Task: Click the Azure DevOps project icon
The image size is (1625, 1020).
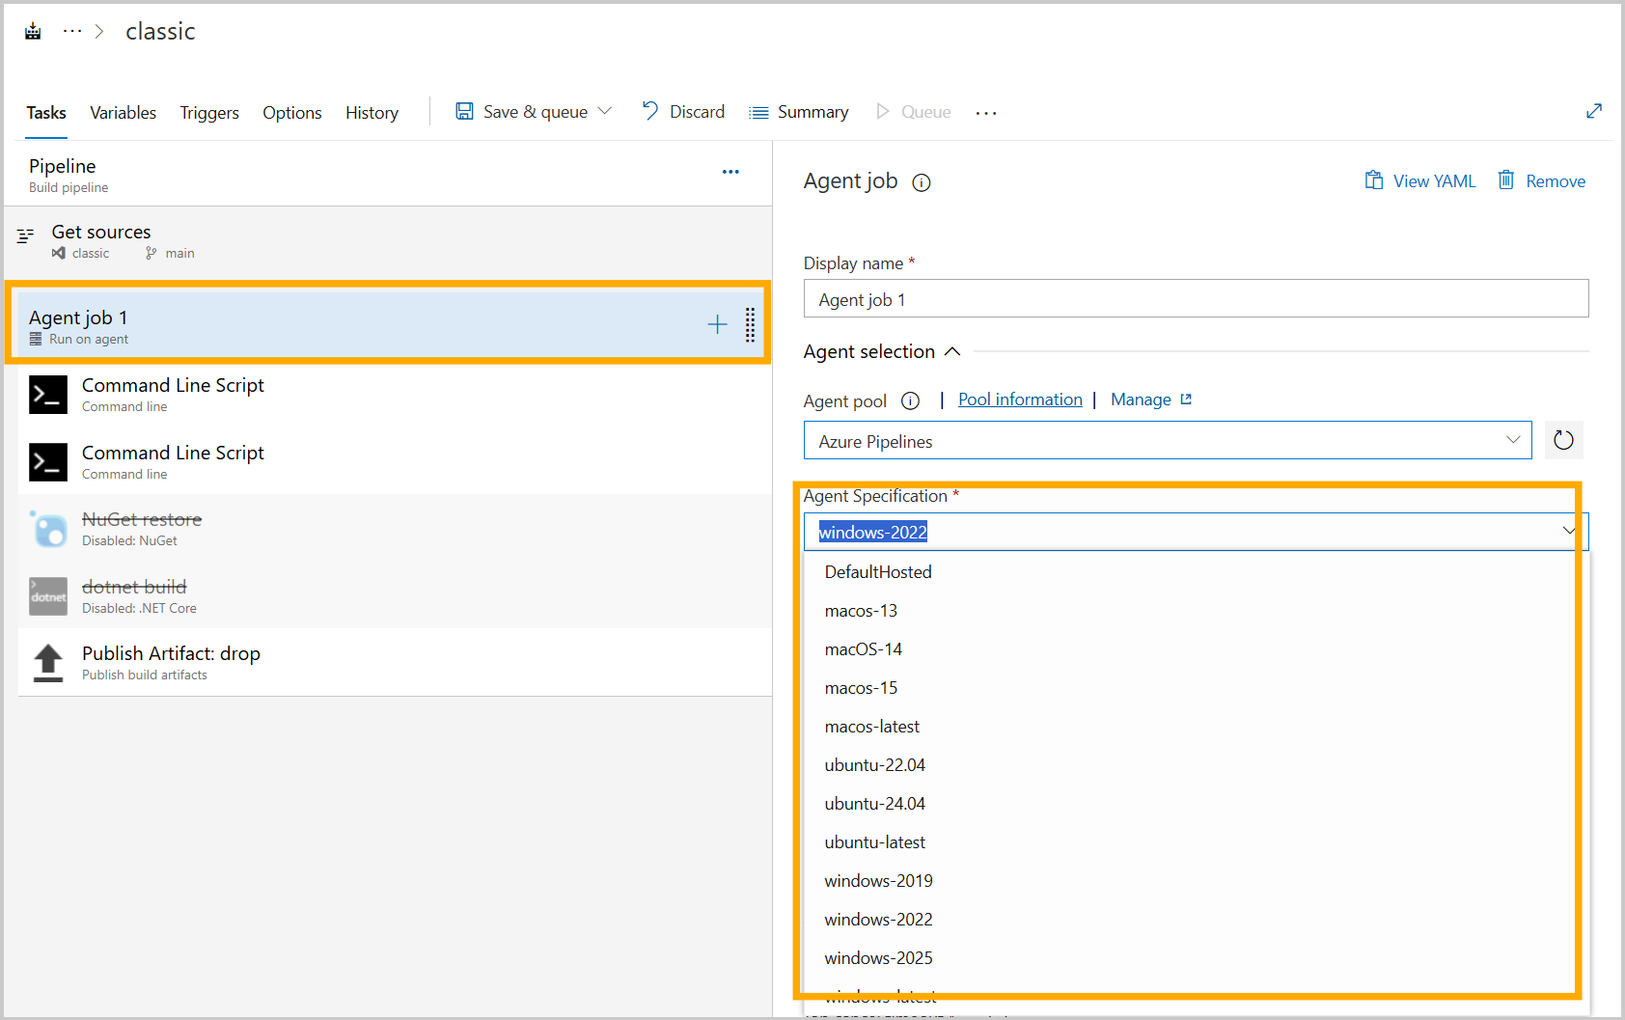Action: click(x=33, y=31)
